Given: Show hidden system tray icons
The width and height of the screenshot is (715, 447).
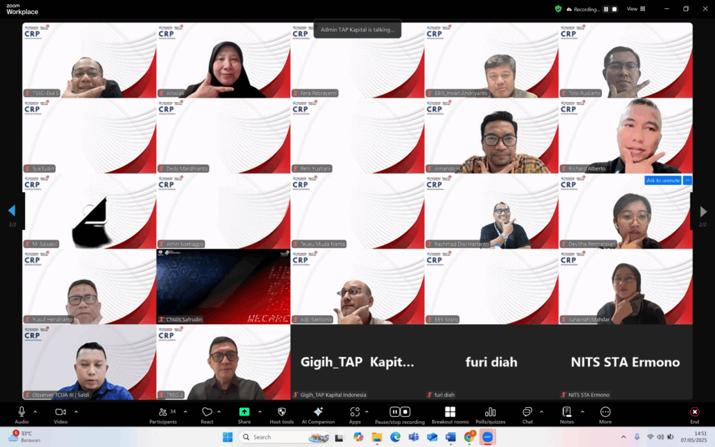Looking at the screenshot, I should tap(624, 437).
